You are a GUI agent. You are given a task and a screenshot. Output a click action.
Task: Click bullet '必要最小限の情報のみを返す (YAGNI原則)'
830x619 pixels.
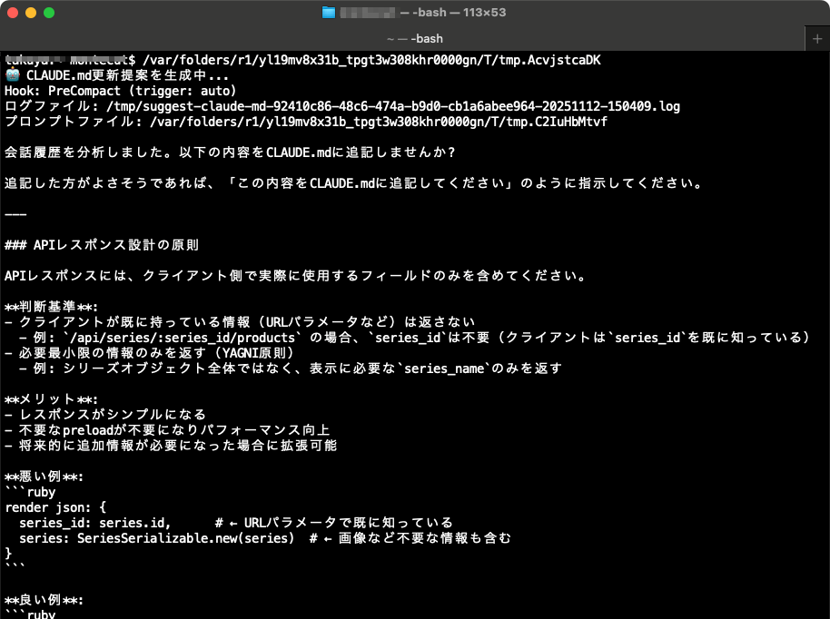point(149,353)
